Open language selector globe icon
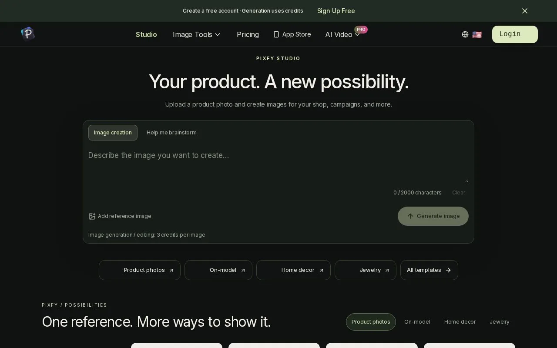The height and width of the screenshot is (348, 557). click(x=465, y=34)
